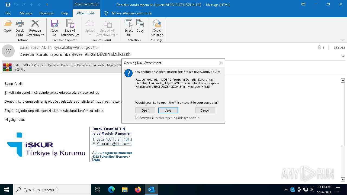Image resolution: width=347 pixels, height=195 pixels.
Task: Click the message scrollbar down arrow
Action: (343, 179)
